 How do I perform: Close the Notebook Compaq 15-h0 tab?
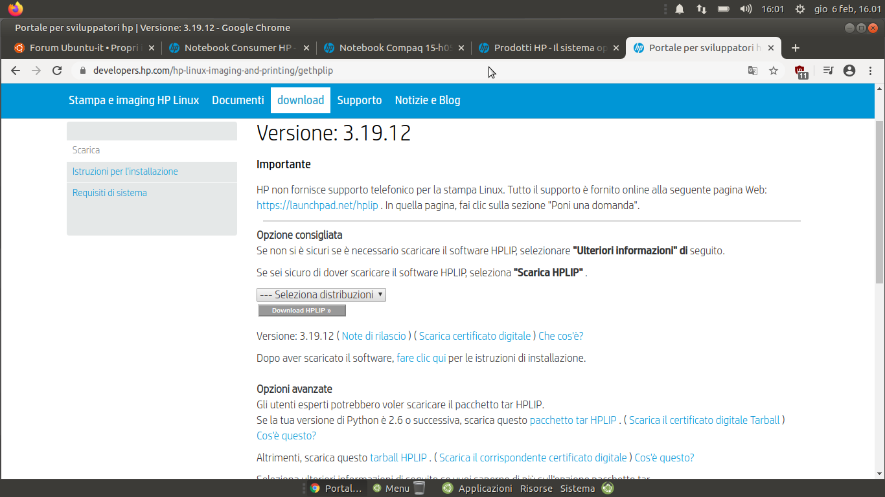pyautogui.click(x=461, y=48)
